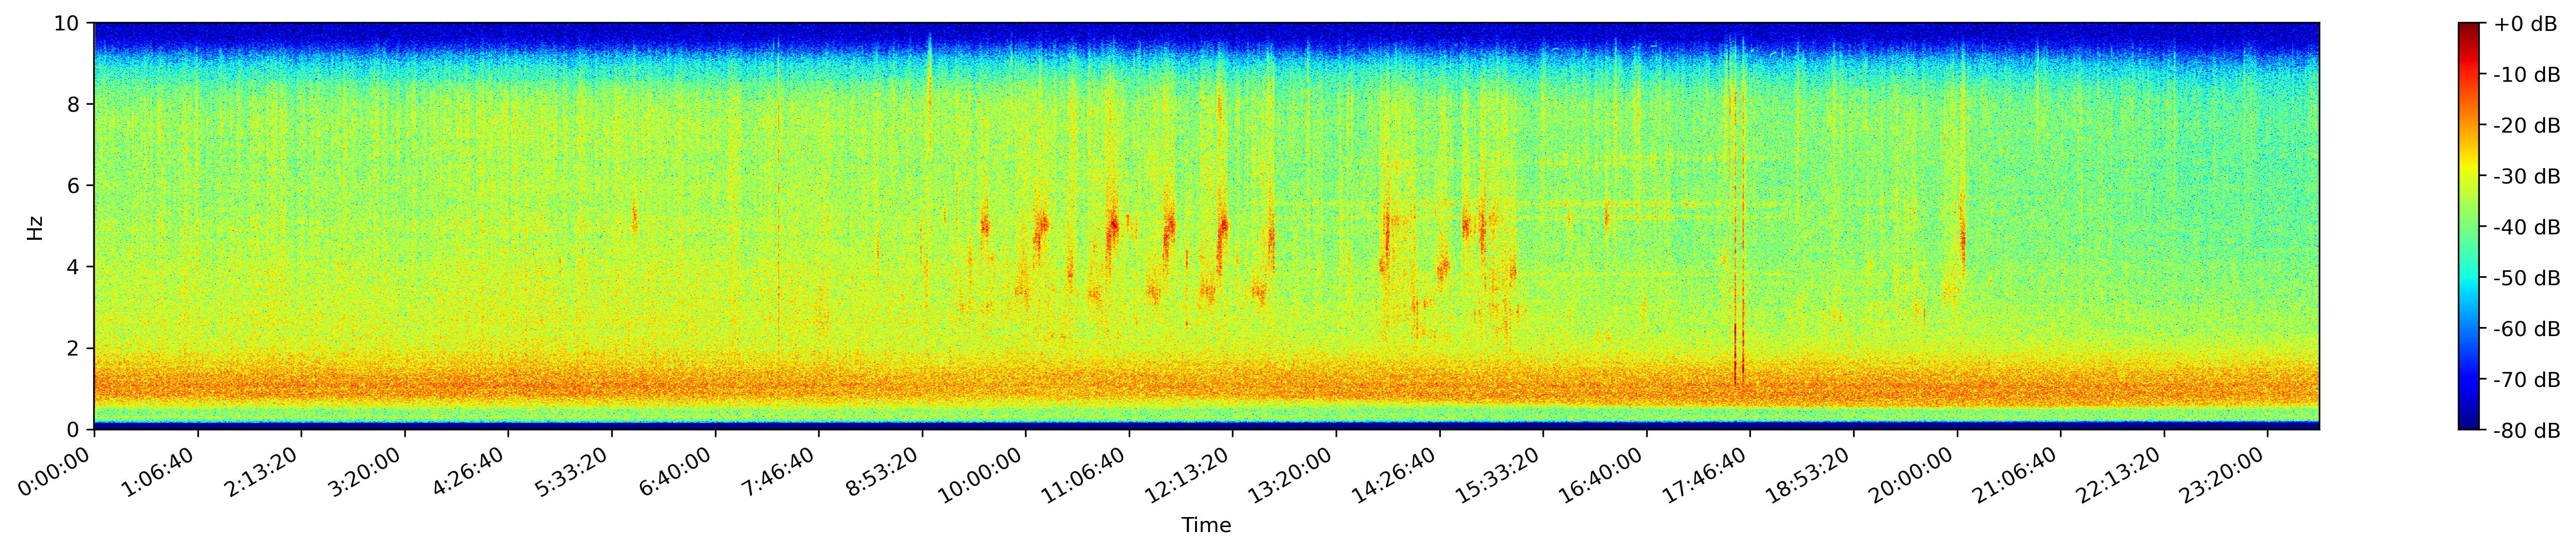Click the -40 dB colorbar label
Image resolution: width=2576 pixels, height=551 pixels.
point(2527,228)
